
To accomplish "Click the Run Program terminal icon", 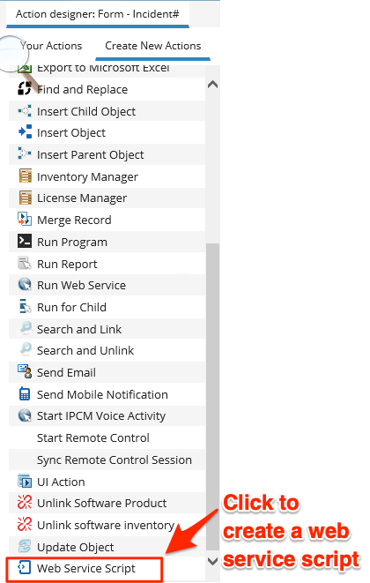I will click(25, 241).
